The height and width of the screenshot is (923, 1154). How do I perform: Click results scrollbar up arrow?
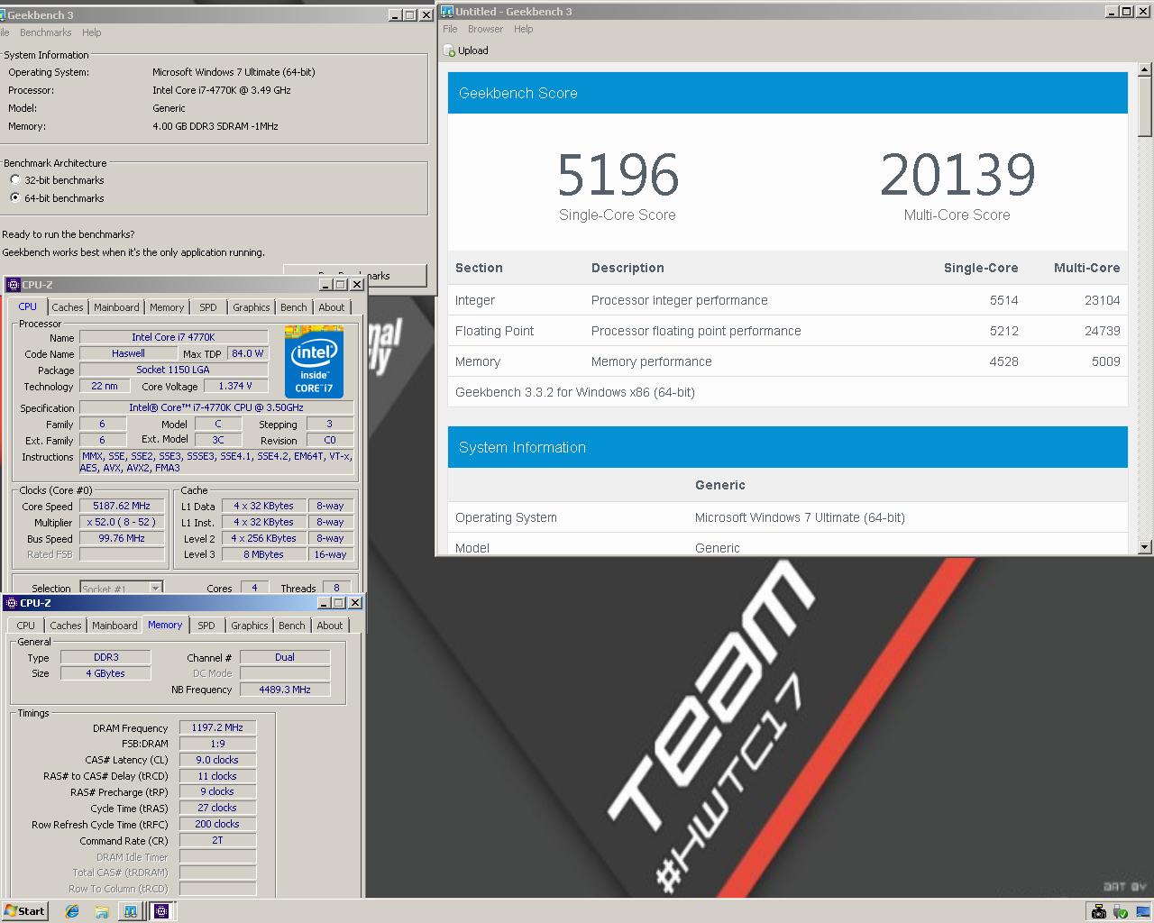[1144, 69]
